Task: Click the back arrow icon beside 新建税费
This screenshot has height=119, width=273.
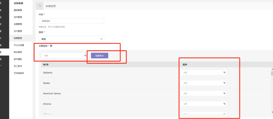Action: click(x=39, y=6)
